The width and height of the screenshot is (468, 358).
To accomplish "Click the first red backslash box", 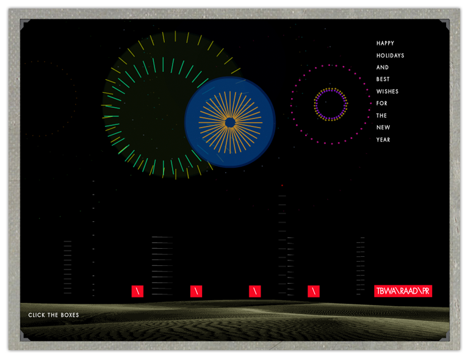I will (x=138, y=291).
